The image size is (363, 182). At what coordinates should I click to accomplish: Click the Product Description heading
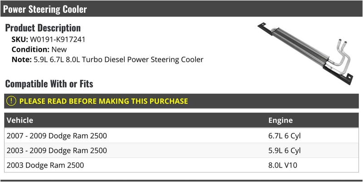click(43, 28)
